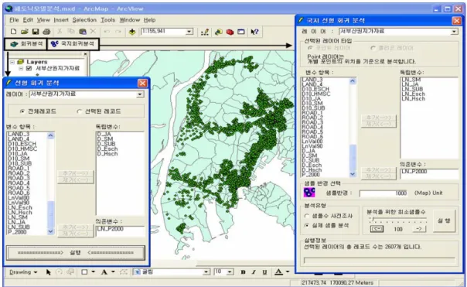The height and width of the screenshot is (287, 467).
Task: Click variable list scrollbar up arrow in 국지 dialog
Action: click(x=353, y=81)
